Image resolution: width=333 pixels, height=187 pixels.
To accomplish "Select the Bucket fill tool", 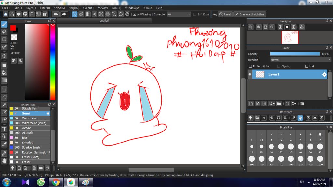I will 4,73.
